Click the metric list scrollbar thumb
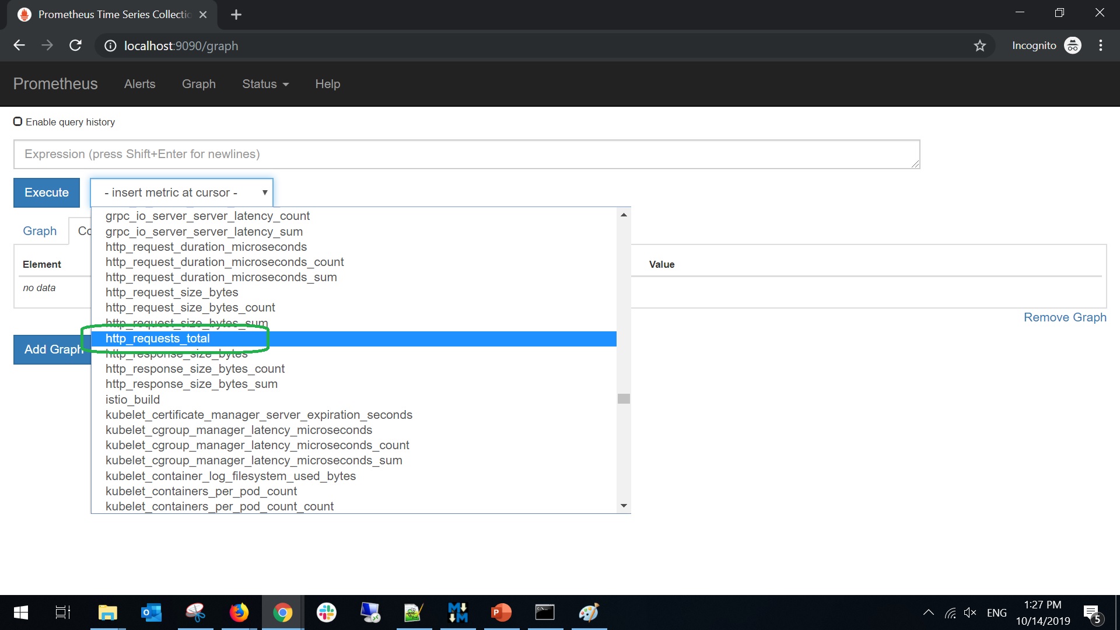 (624, 399)
